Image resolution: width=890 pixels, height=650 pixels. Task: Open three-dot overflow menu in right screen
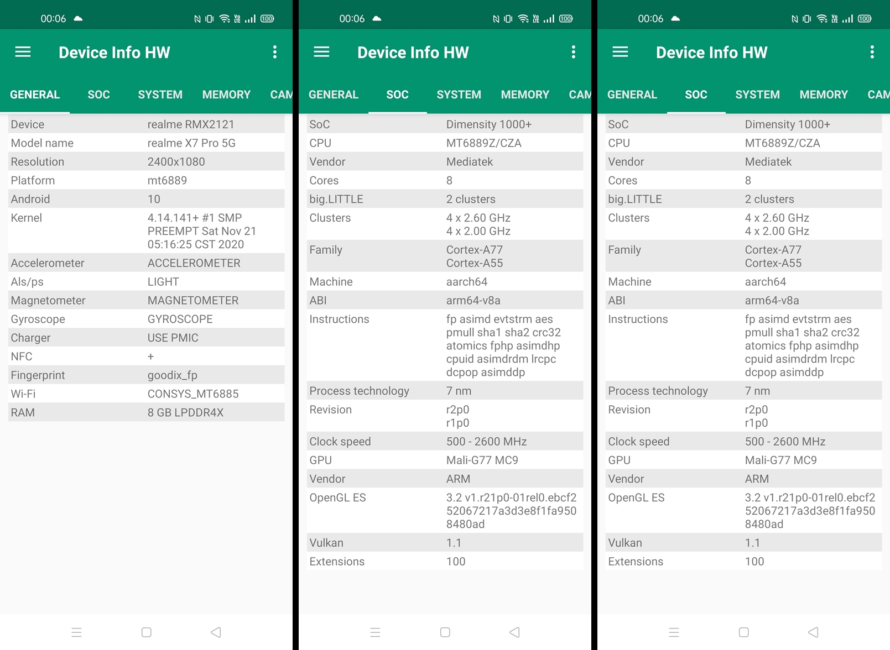(872, 52)
